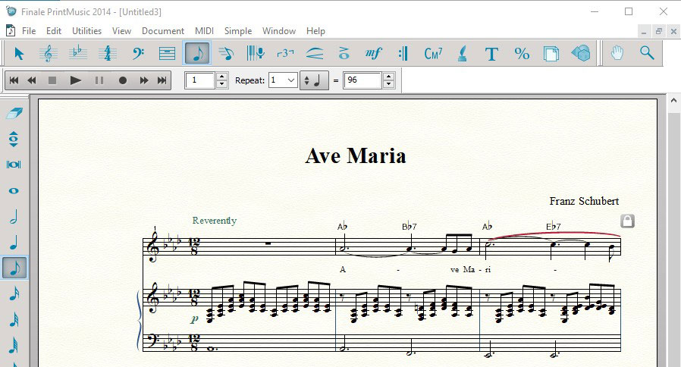The image size is (681, 367).
Task: Open the Document menu
Action: tap(163, 31)
